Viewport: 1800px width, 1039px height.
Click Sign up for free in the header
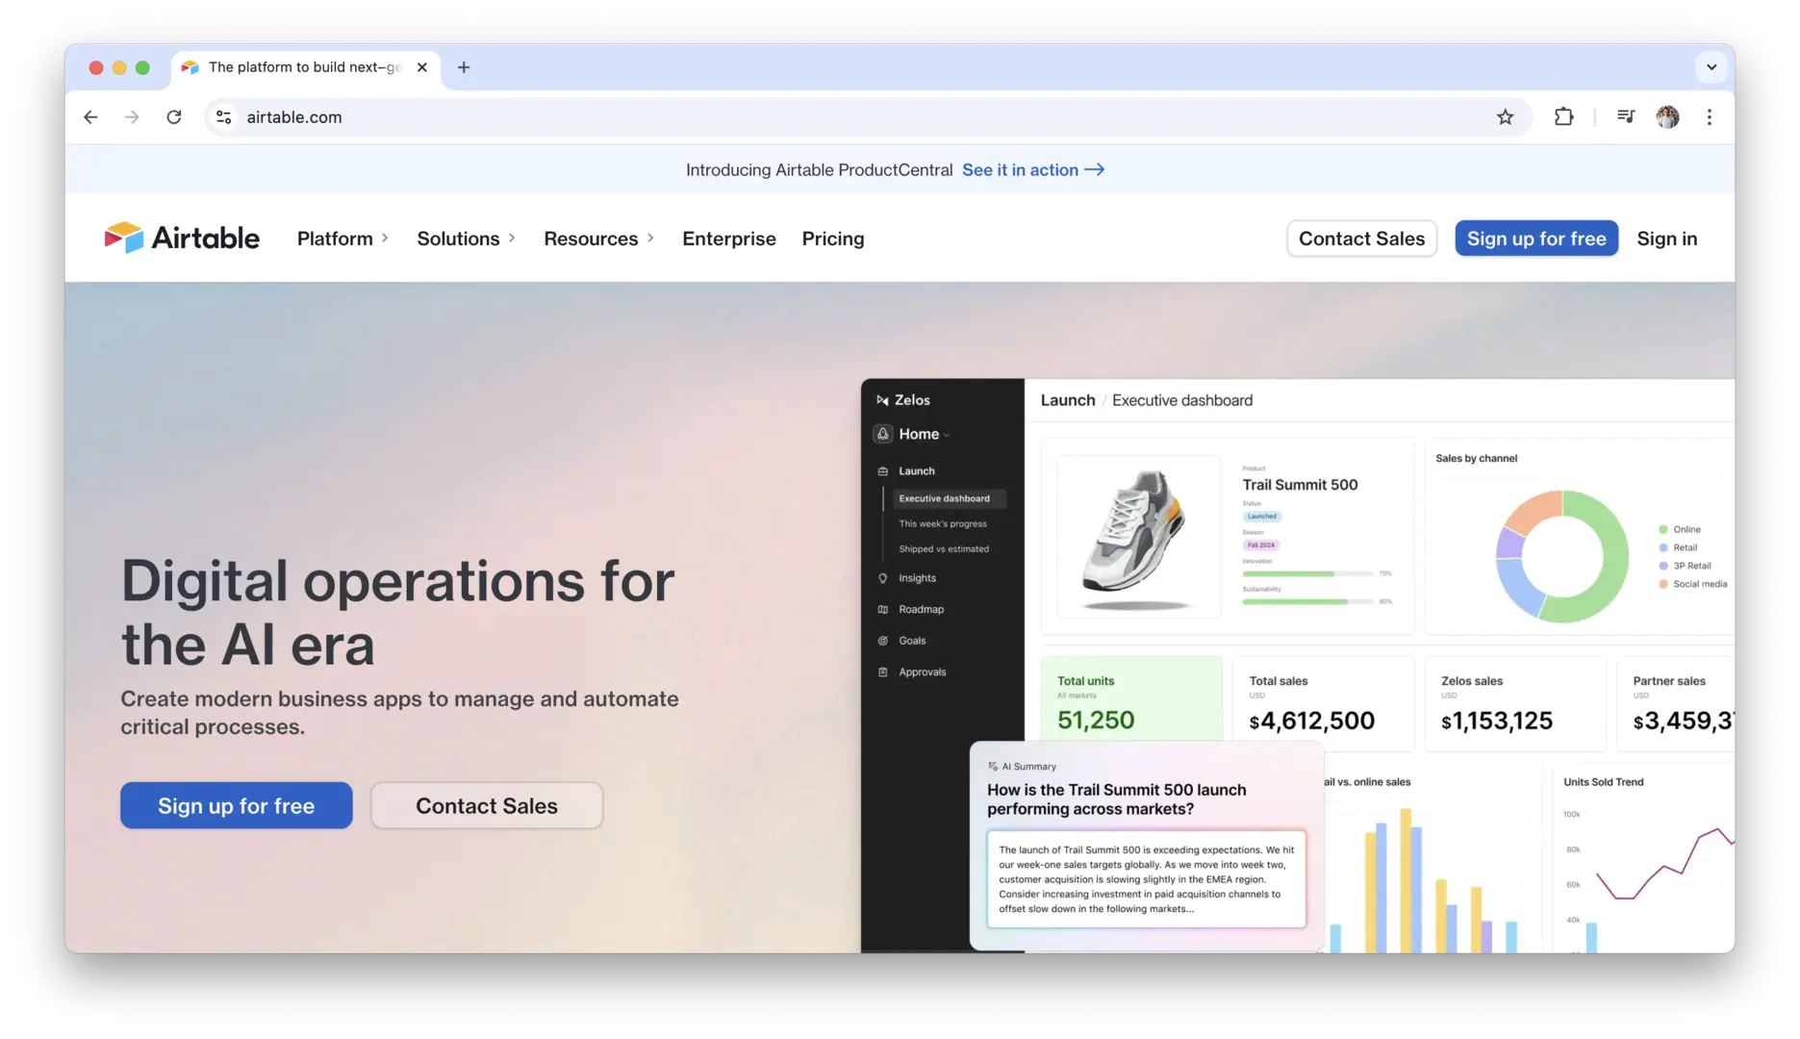pyautogui.click(x=1536, y=239)
